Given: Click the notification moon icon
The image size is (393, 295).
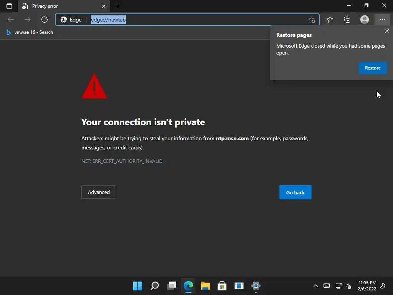Looking at the screenshot, I should tap(383, 286).
